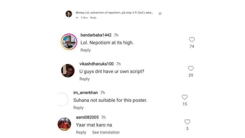Open the im_amerkhan username link
This screenshot has height=138, width=245.
coord(86,93)
